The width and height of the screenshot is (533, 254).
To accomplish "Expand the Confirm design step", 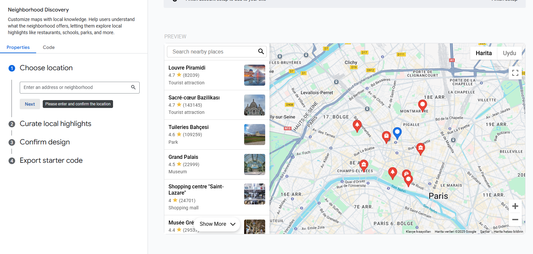I will coord(45,142).
